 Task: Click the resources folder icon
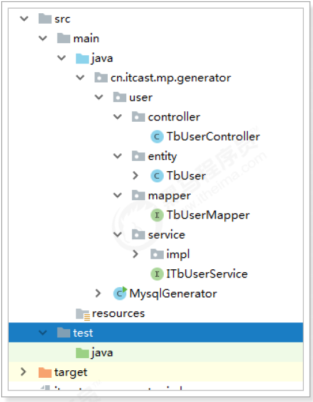[83, 314]
